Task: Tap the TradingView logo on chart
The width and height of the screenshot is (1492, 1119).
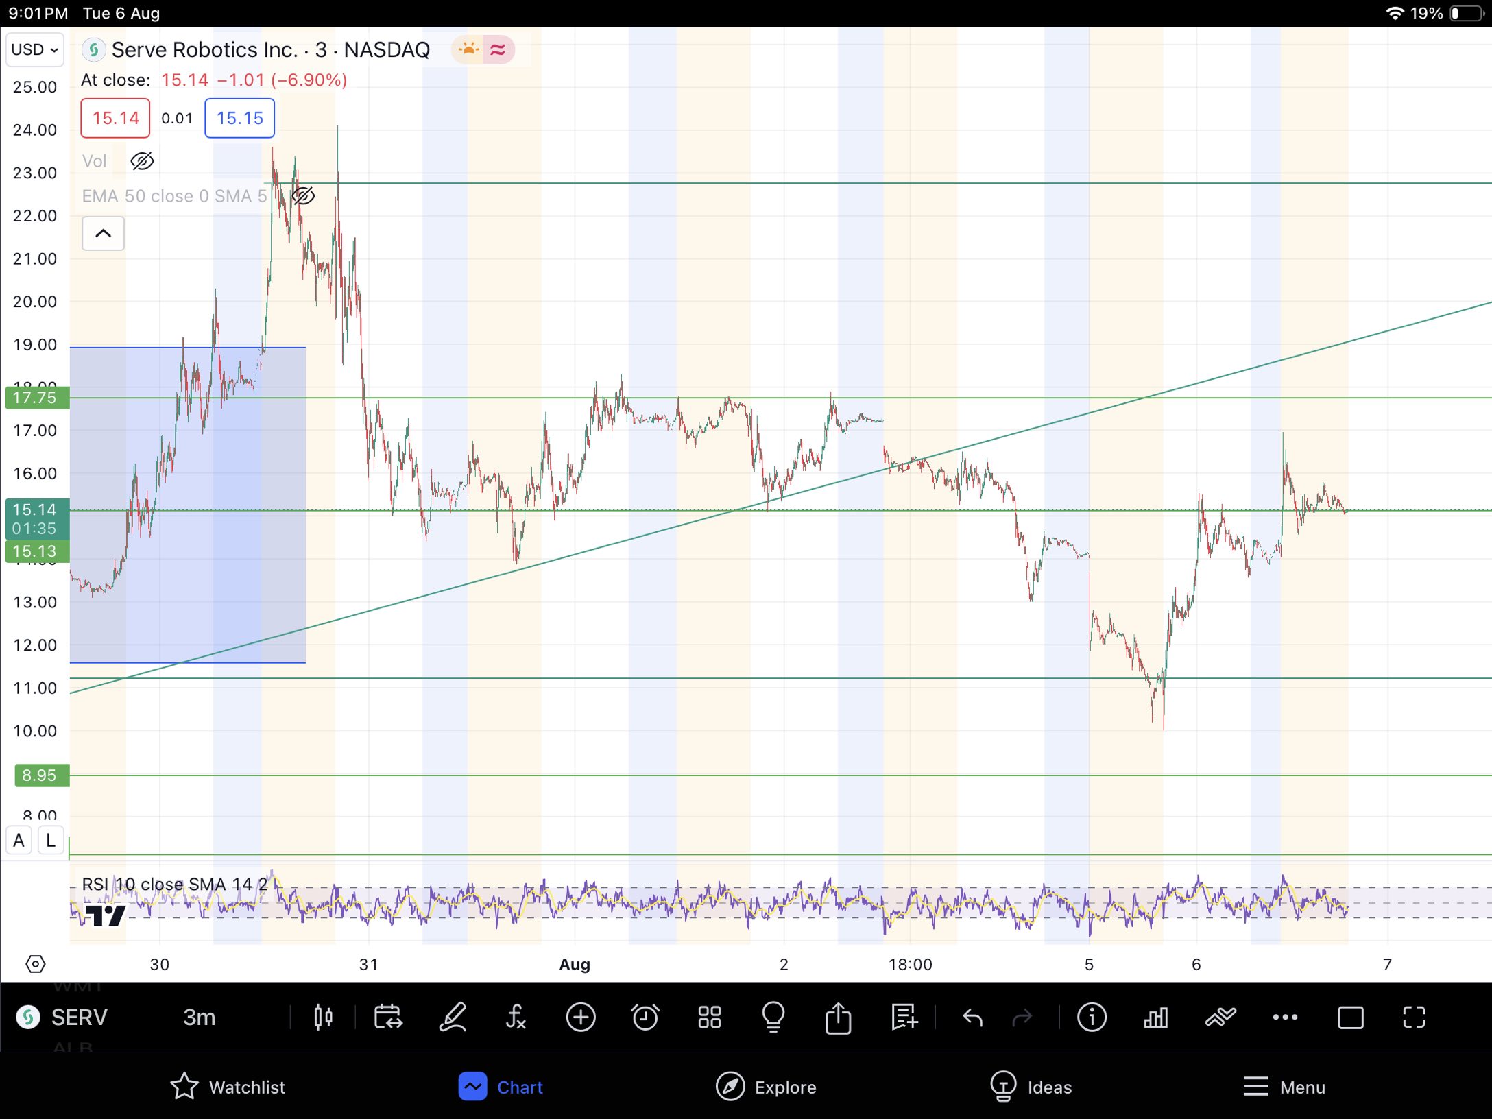Action: pyautogui.click(x=106, y=915)
